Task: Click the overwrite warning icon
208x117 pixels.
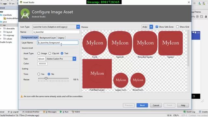Action: coord(22,97)
